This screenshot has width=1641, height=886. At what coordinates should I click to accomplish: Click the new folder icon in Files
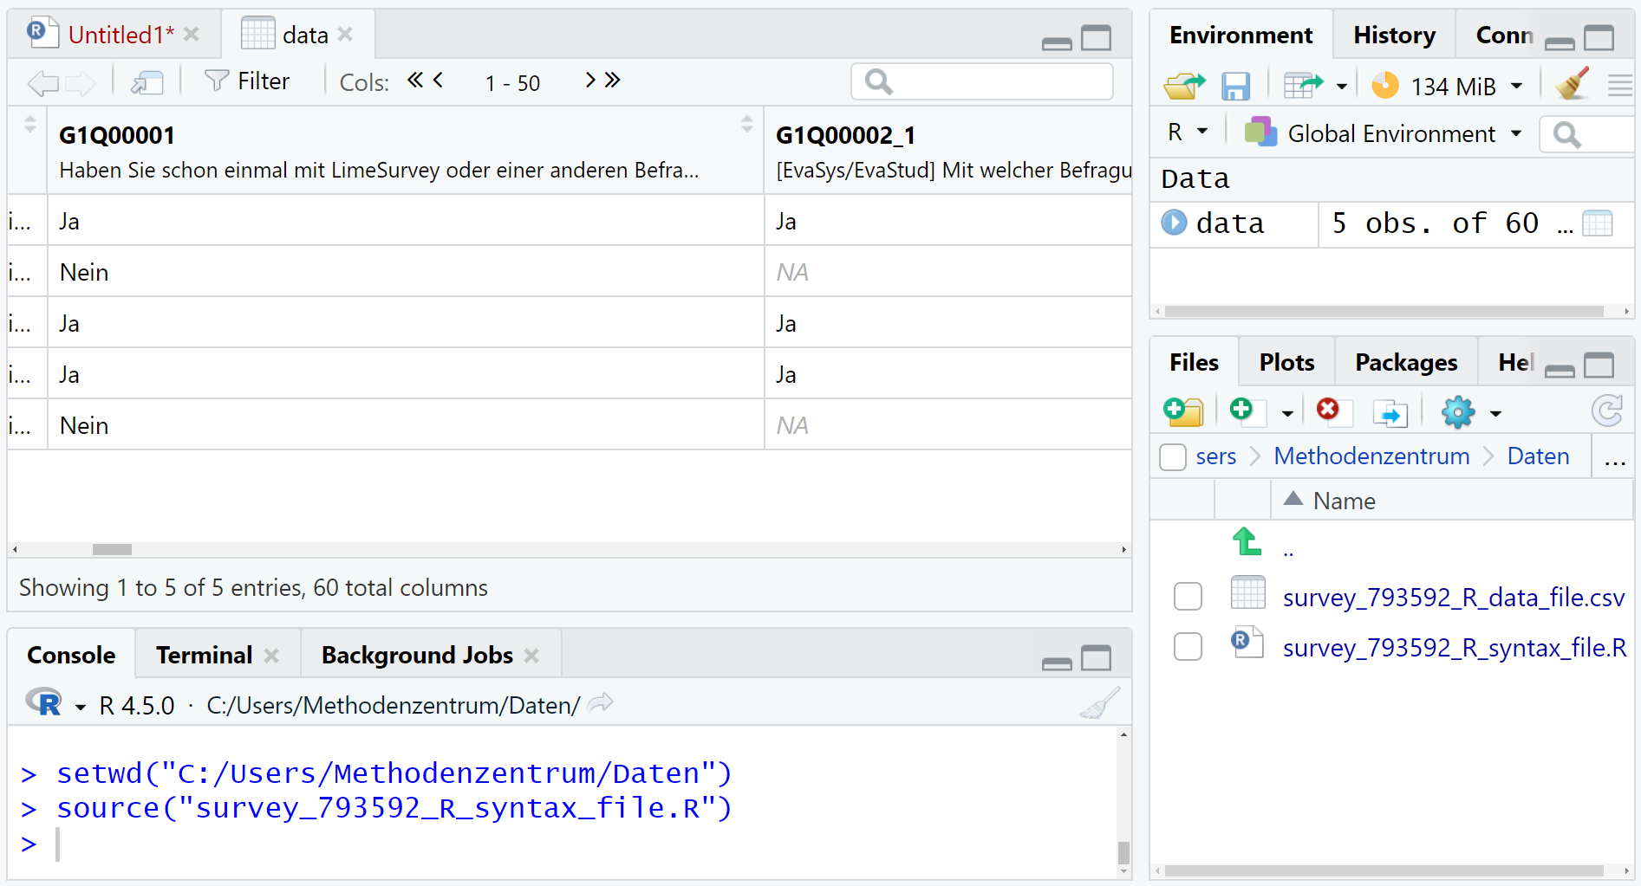(1183, 411)
